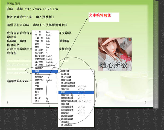Click 插入文本段 submenu item
Screen dimensions: 164x130
76,77
